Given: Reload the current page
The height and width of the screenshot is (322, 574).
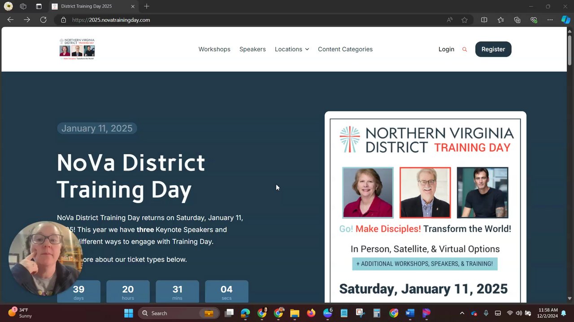Looking at the screenshot, I should tap(43, 20).
